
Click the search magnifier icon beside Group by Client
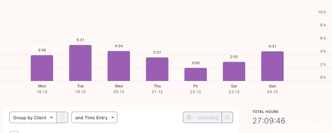point(62,118)
